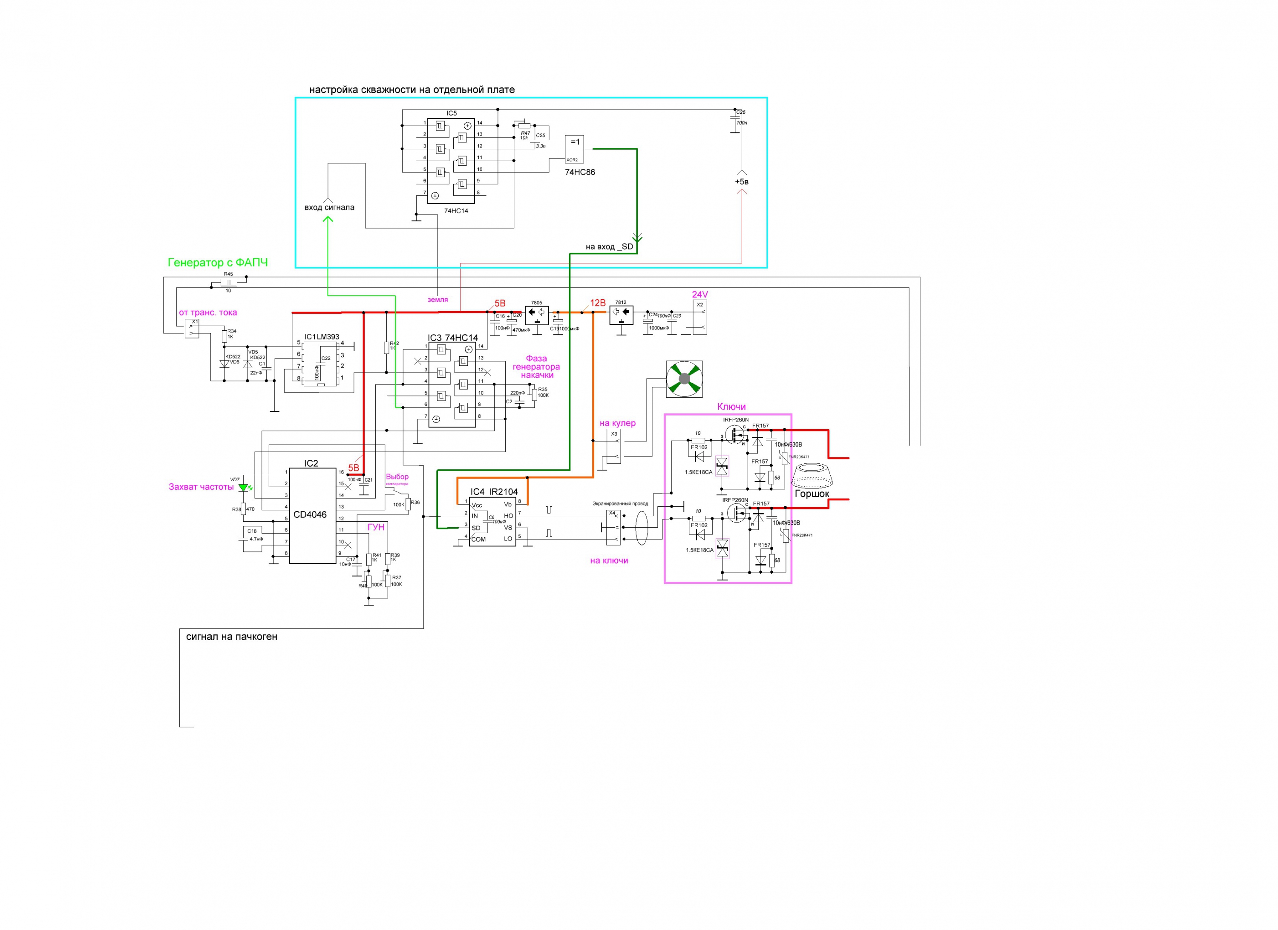Click the Горшок label

tap(812, 494)
